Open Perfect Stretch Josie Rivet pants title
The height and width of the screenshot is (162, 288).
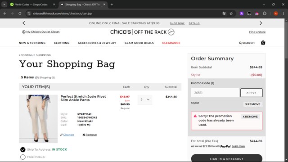(83, 98)
